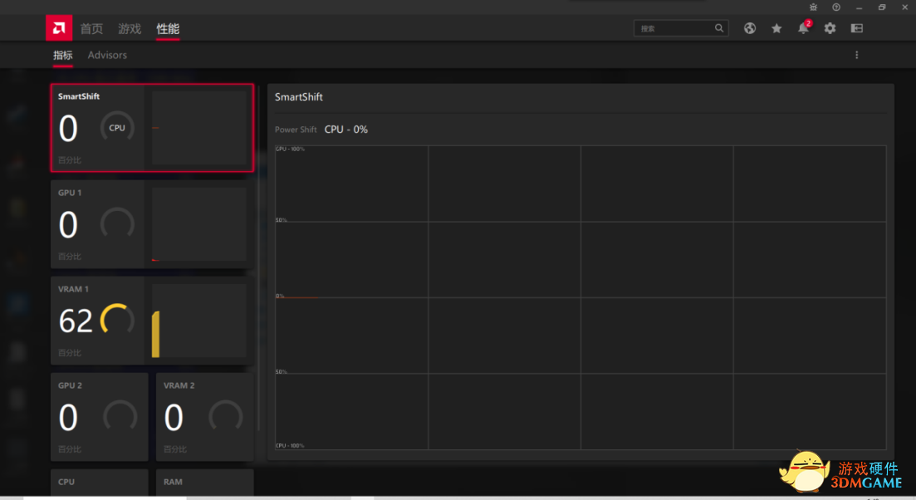Click the VRAM 1 yellow usage bar
The image size is (916, 500).
(x=155, y=334)
